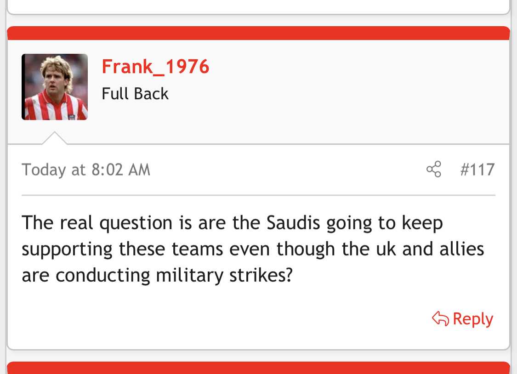Click the badge on the avatar's striped shirt
The height and width of the screenshot is (374, 517).
click(x=72, y=117)
